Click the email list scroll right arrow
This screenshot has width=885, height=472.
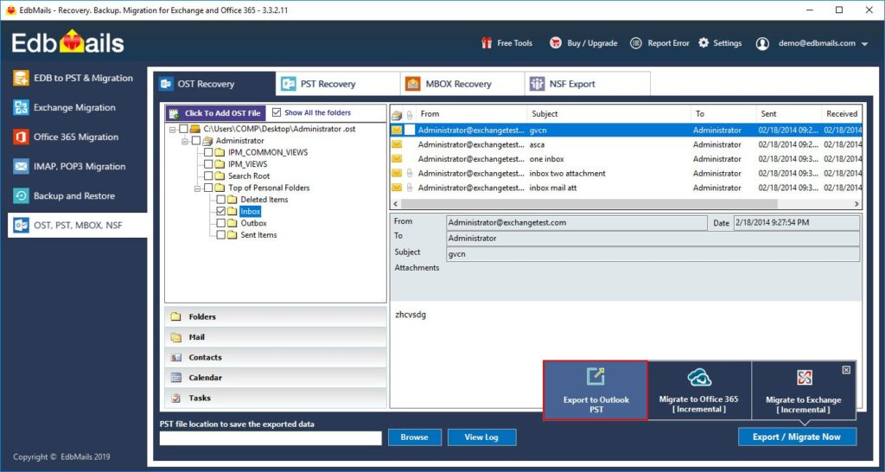pos(856,204)
